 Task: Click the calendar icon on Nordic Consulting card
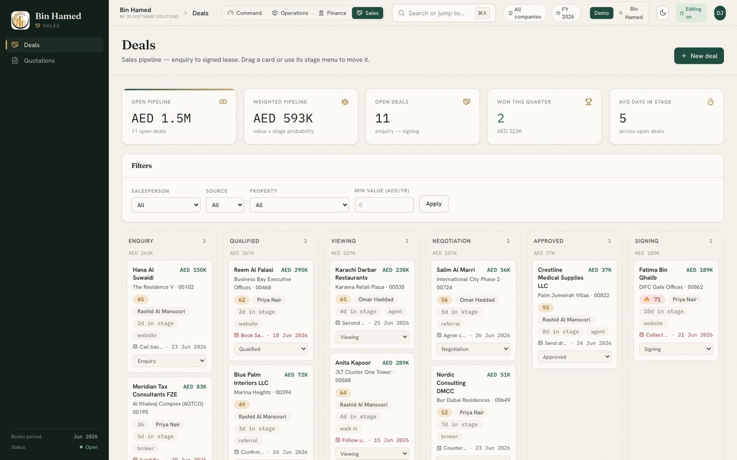pyautogui.click(x=439, y=448)
